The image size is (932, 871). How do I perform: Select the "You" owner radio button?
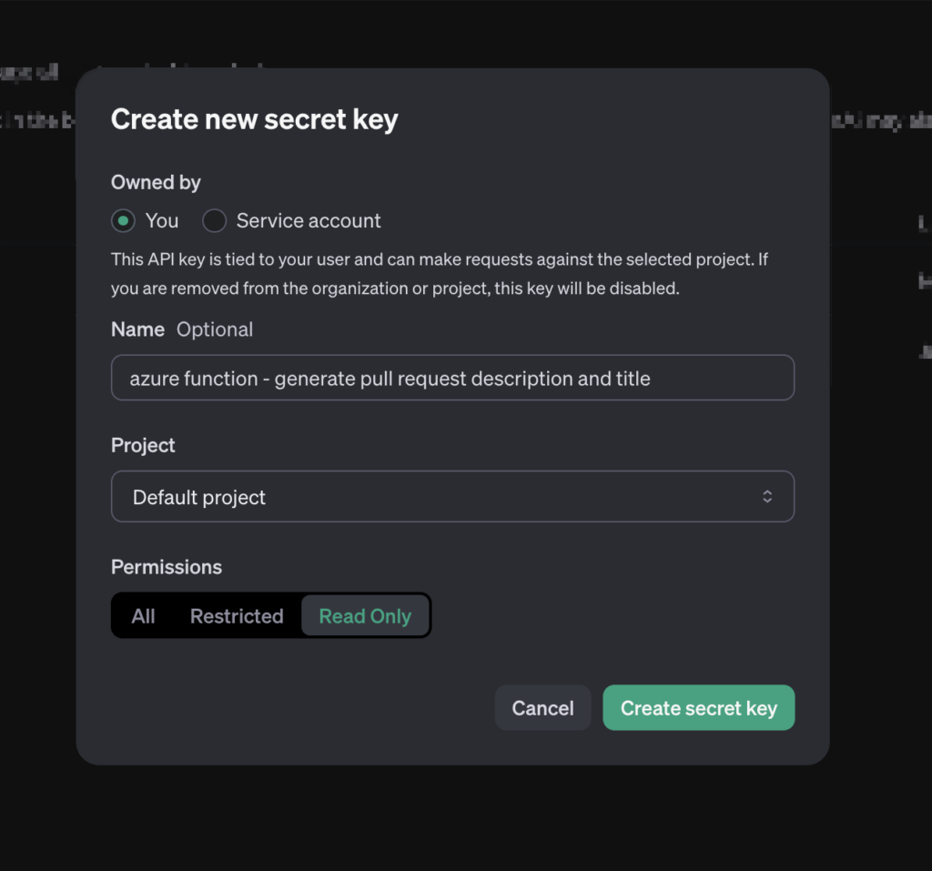coord(123,220)
